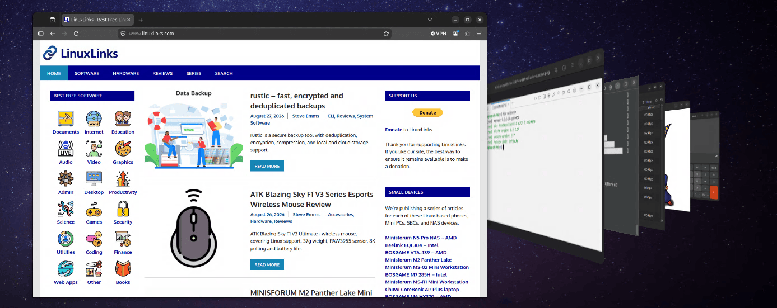Select the HOME menu item

[x=54, y=73]
